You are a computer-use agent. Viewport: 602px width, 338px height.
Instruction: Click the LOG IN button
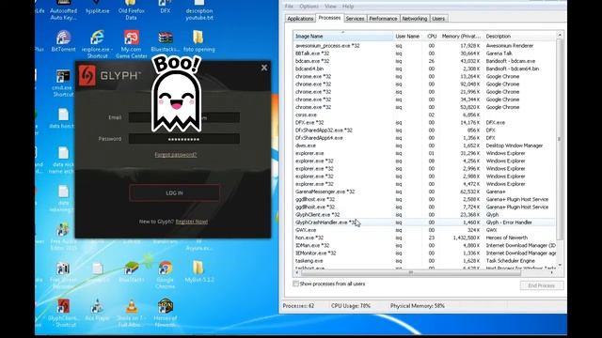pos(174,192)
